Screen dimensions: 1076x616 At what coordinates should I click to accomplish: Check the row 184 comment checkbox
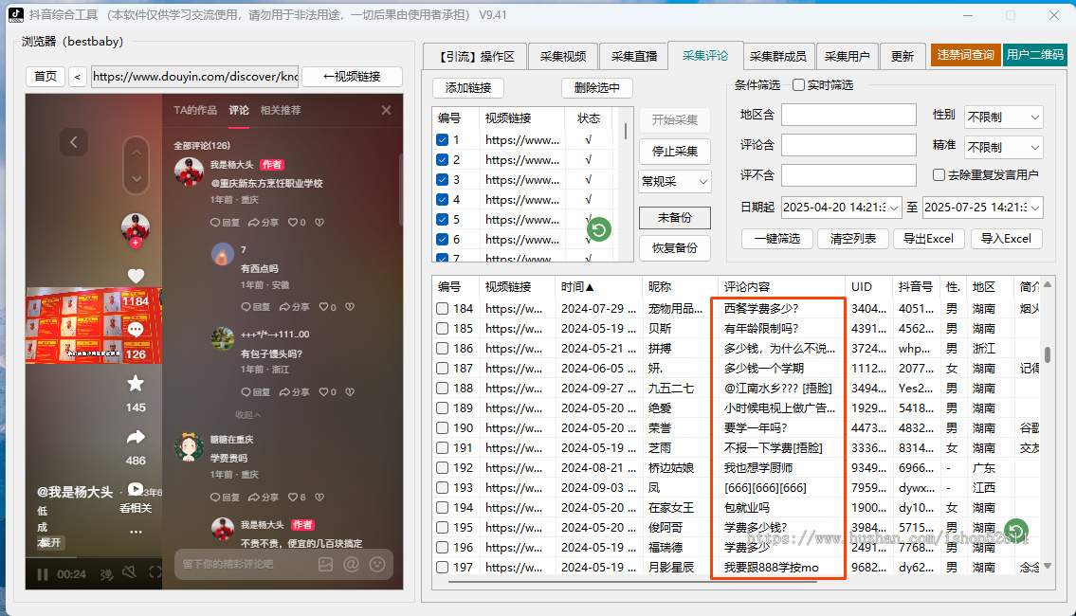click(443, 309)
